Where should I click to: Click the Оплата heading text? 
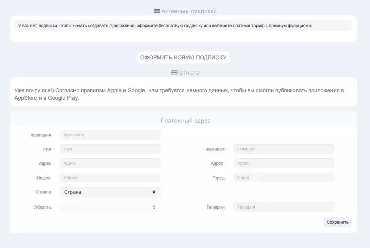tap(189, 73)
